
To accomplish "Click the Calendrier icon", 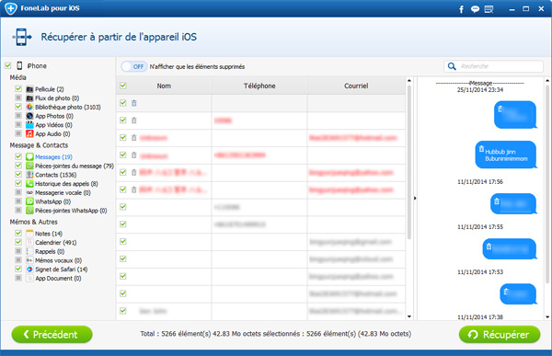I will [29, 242].
